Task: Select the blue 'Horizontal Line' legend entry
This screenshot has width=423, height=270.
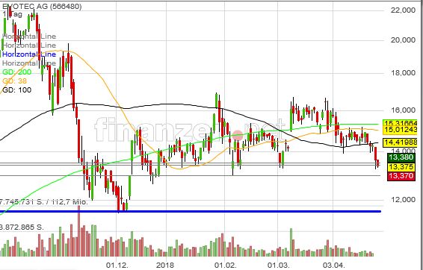Action: pyautogui.click(x=29, y=54)
